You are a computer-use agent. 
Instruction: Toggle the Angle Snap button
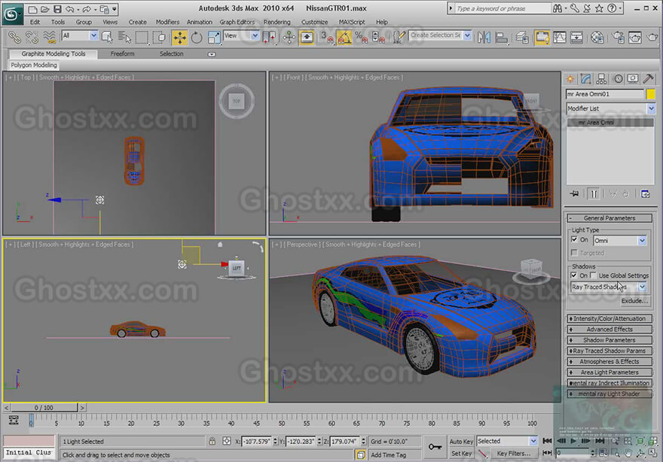pos(344,38)
